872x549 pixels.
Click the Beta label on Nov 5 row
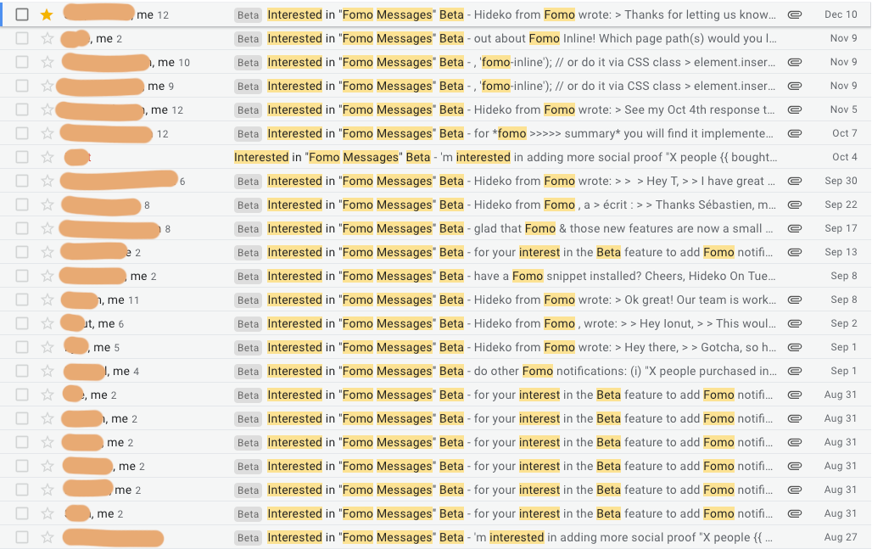[248, 110]
